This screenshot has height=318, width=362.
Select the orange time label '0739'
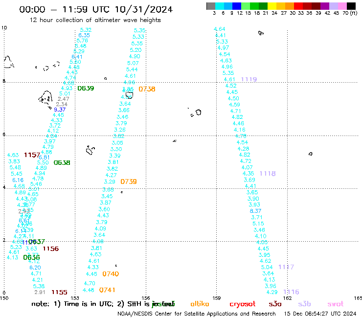[x=129, y=182]
